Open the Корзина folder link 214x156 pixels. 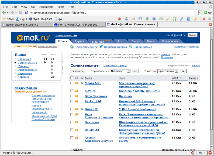(x=23, y=77)
